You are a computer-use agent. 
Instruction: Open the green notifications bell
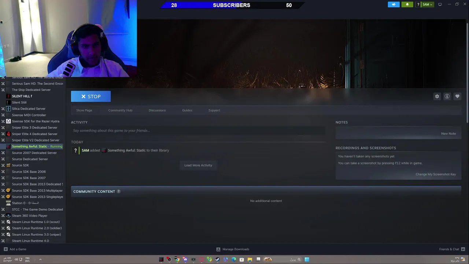[x=407, y=4]
